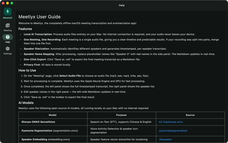Click the Source column header
The height and width of the screenshot is (143, 228).
190,115
